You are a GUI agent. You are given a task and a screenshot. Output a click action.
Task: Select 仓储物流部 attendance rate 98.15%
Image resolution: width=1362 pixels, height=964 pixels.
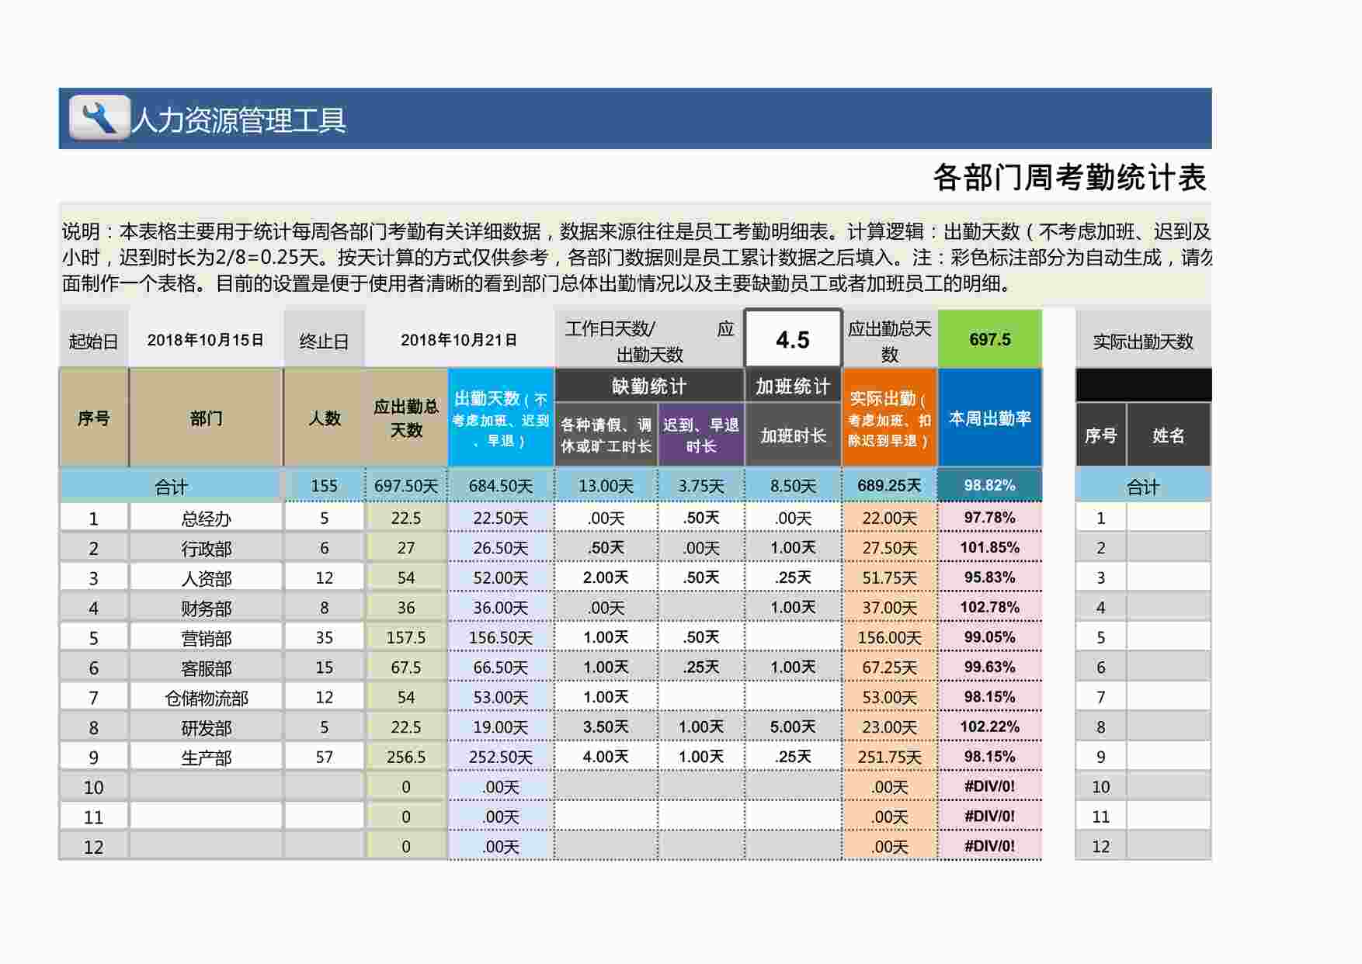coord(990,697)
